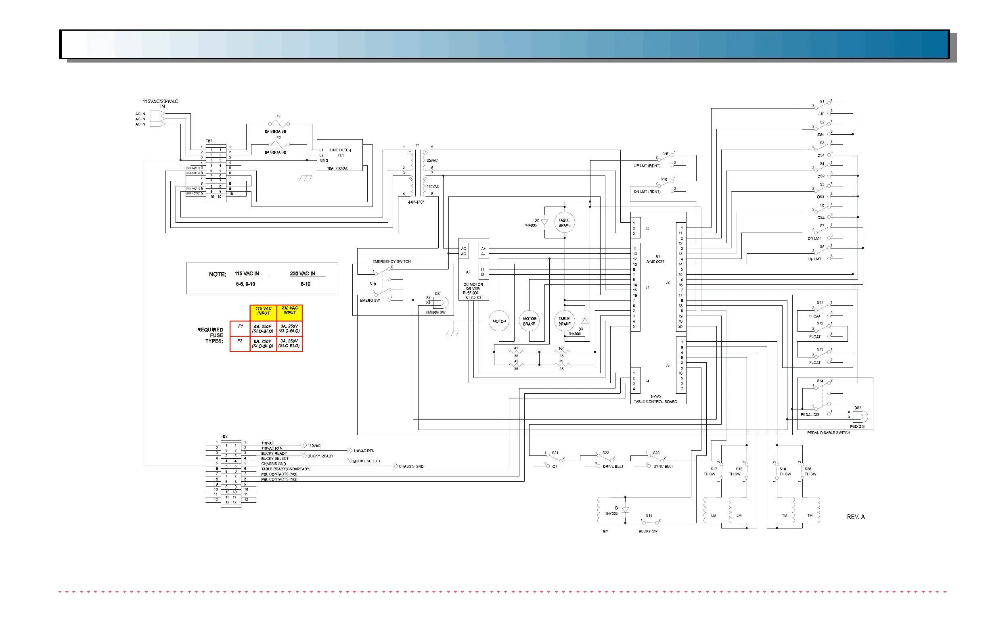Click the MOTOR circle symbol
The width and height of the screenshot is (988, 639).
[499, 321]
